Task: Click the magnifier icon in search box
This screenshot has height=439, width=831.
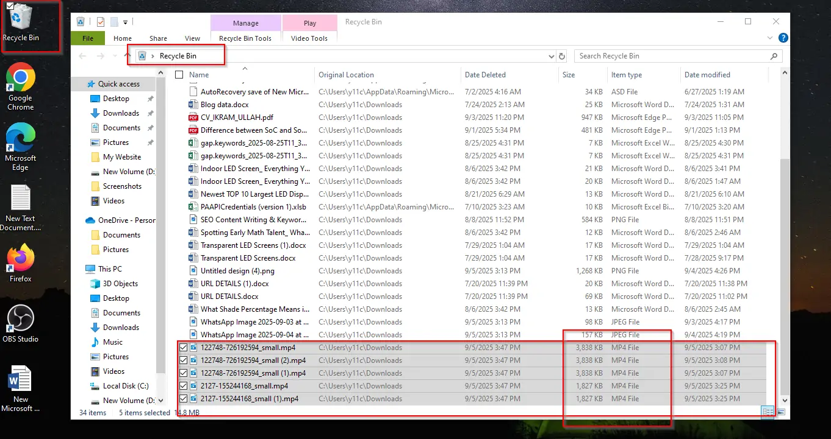Action: 774,56
